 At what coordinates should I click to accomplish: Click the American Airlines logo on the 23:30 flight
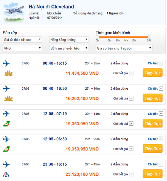(6, 174)
